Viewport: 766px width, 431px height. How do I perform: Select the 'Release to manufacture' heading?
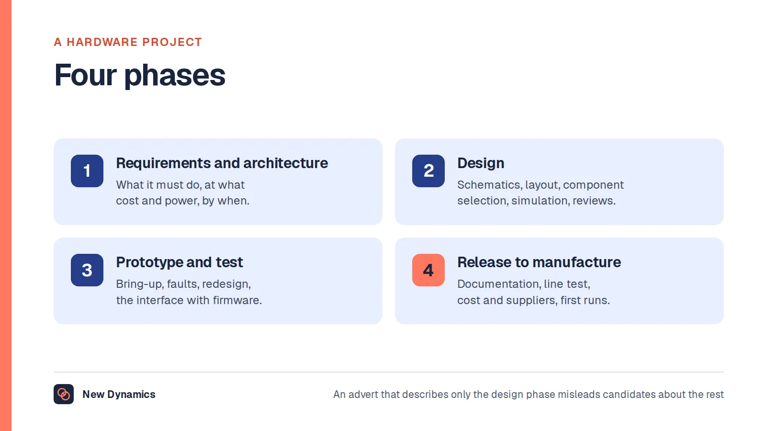(539, 262)
